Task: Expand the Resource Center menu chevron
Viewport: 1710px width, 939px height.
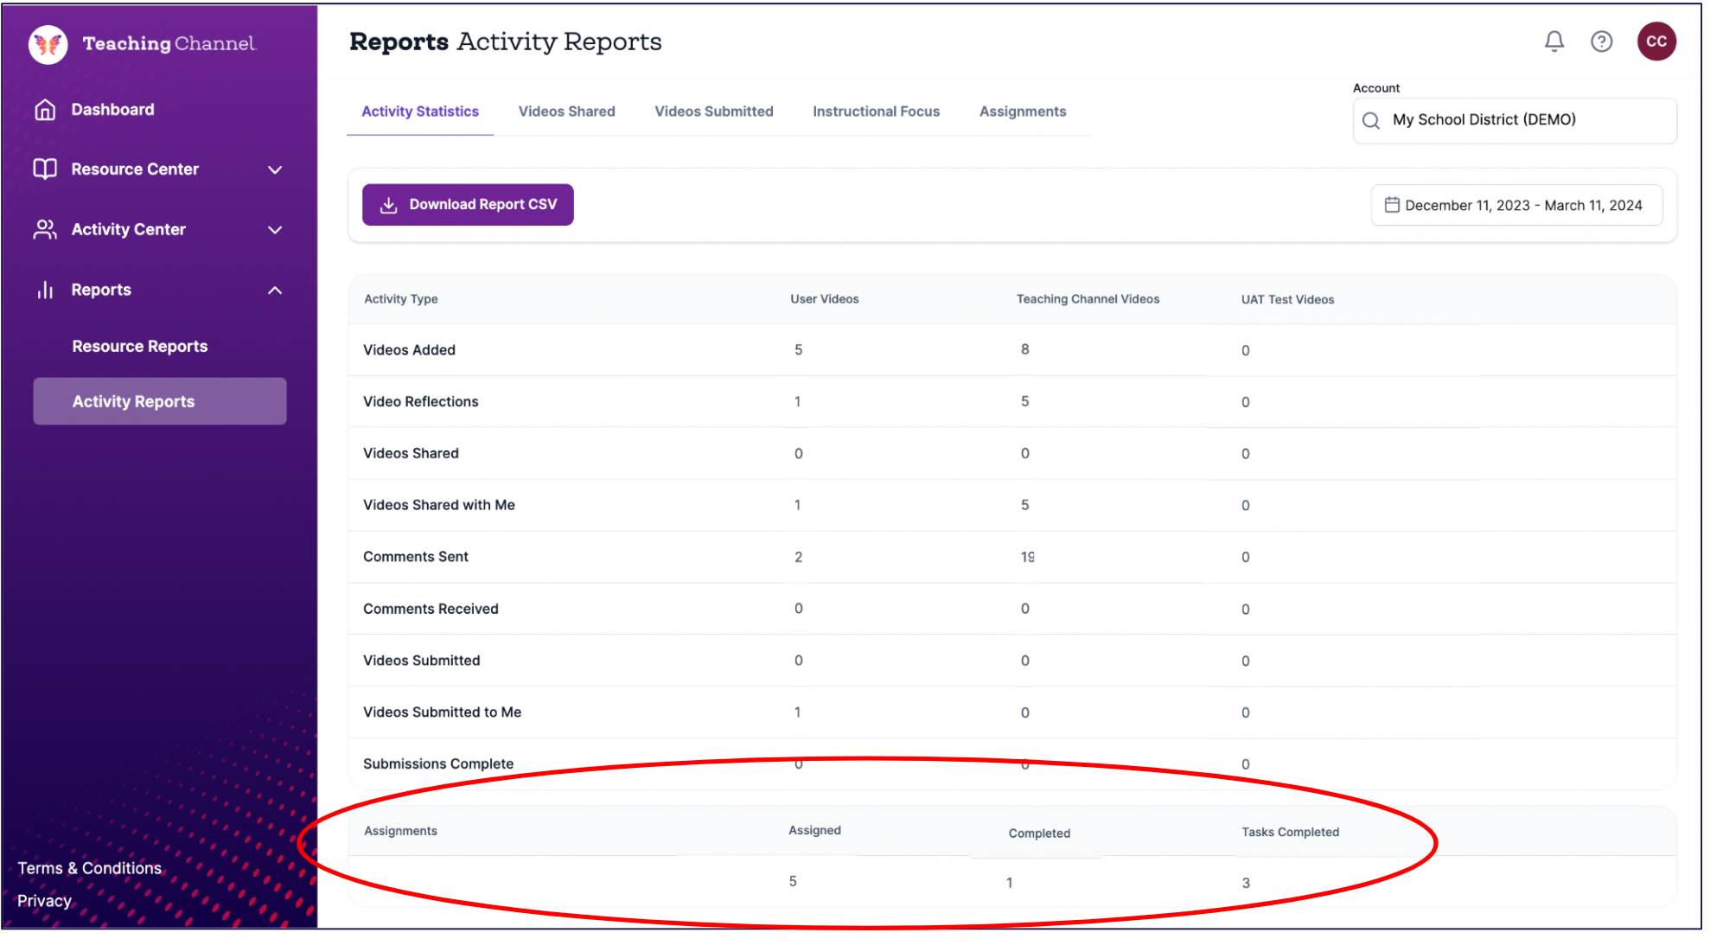Action: (x=275, y=169)
